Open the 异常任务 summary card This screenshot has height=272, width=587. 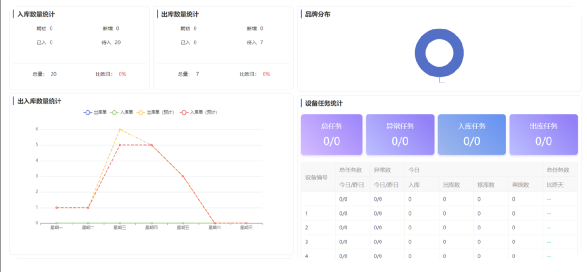coord(400,135)
